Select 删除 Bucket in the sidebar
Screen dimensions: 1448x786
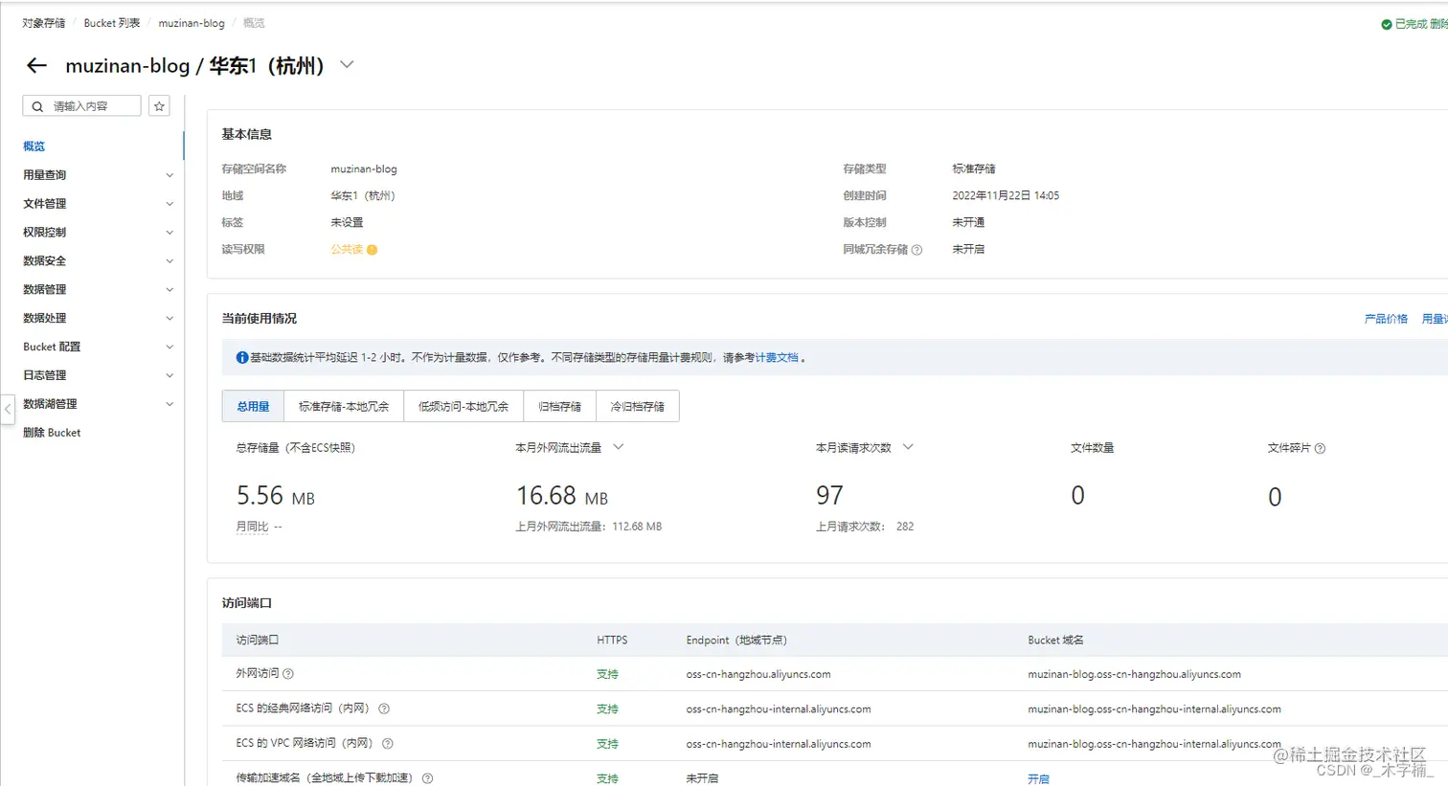(x=52, y=433)
